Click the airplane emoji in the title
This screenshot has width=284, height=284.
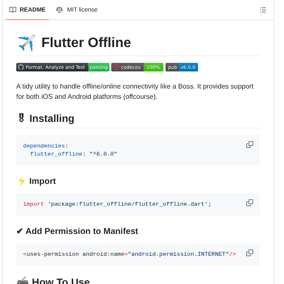coord(27,43)
